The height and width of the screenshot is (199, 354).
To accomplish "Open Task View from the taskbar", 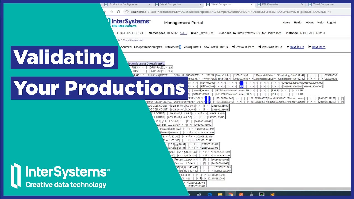I will pos(199,194).
